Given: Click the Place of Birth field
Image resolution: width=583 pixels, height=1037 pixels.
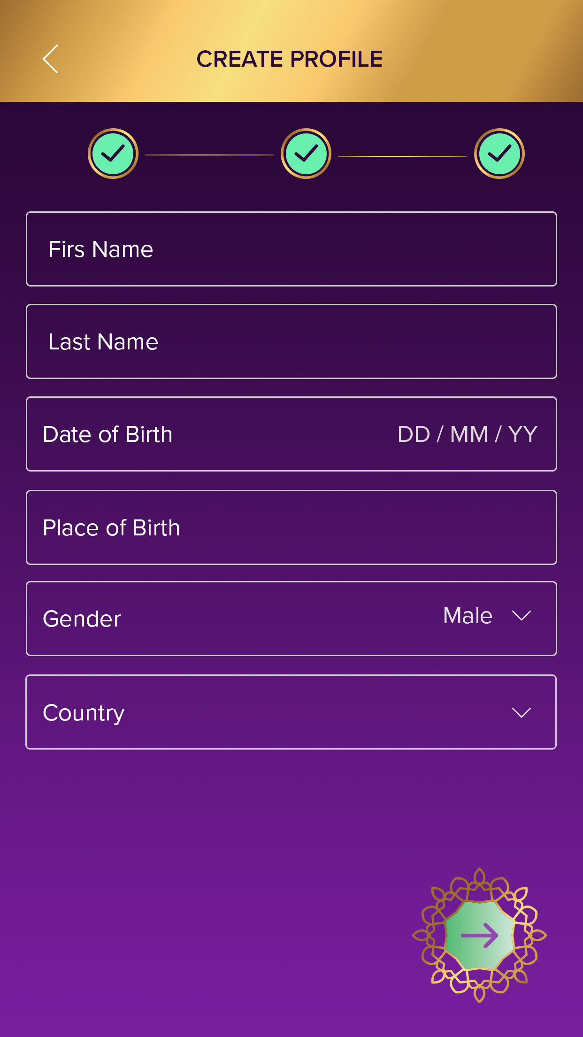Looking at the screenshot, I should click(291, 527).
